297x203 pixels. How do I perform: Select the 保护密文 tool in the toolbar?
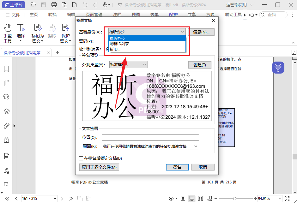pyautogui.click(x=65, y=30)
